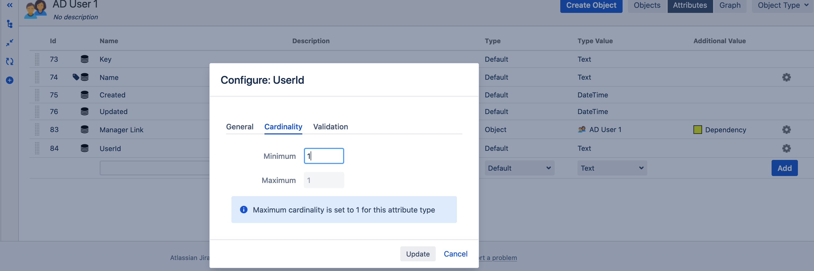Click the Add attribute button
Screen dimensions: 814x271
pos(785,168)
